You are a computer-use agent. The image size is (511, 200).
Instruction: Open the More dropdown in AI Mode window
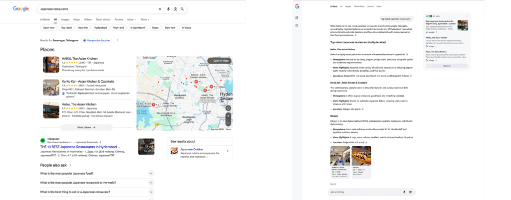point(379,6)
